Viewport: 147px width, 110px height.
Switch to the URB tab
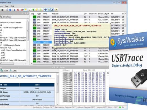pyautogui.click(x=13, y=71)
